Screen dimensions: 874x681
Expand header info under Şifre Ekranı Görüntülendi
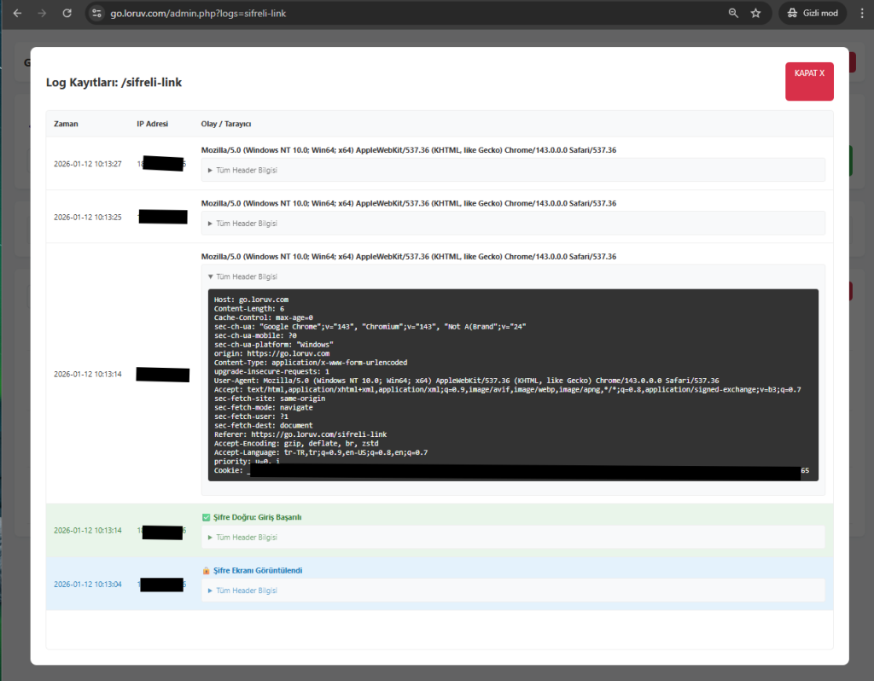[x=242, y=591]
